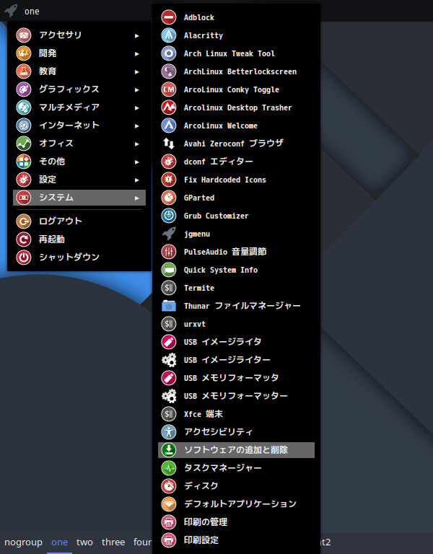Choose USB メモリフォーマッター entry
Screen dimensions: 433x554
click(x=236, y=396)
